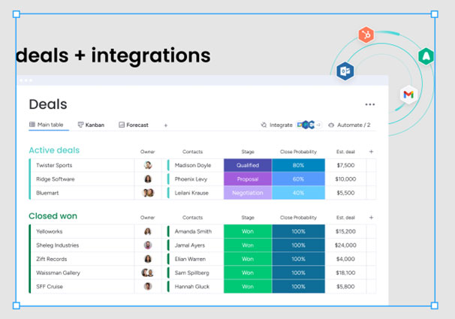455x319 pixels.
Task: Switch to the Kanban view tab
Action: click(x=91, y=125)
